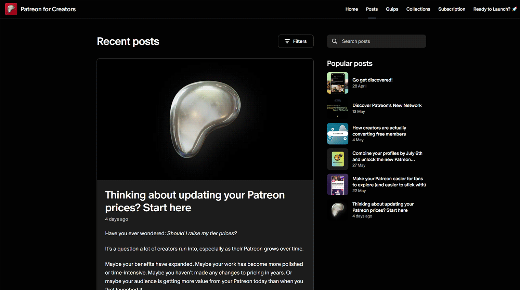This screenshot has height=290, width=520.
Task: Click the filter lines icon in Filters button
Action: coord(287,41)
